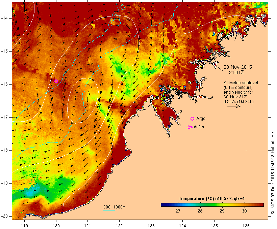Click the magenta drifter arrowhead in legend

point(190,127)
